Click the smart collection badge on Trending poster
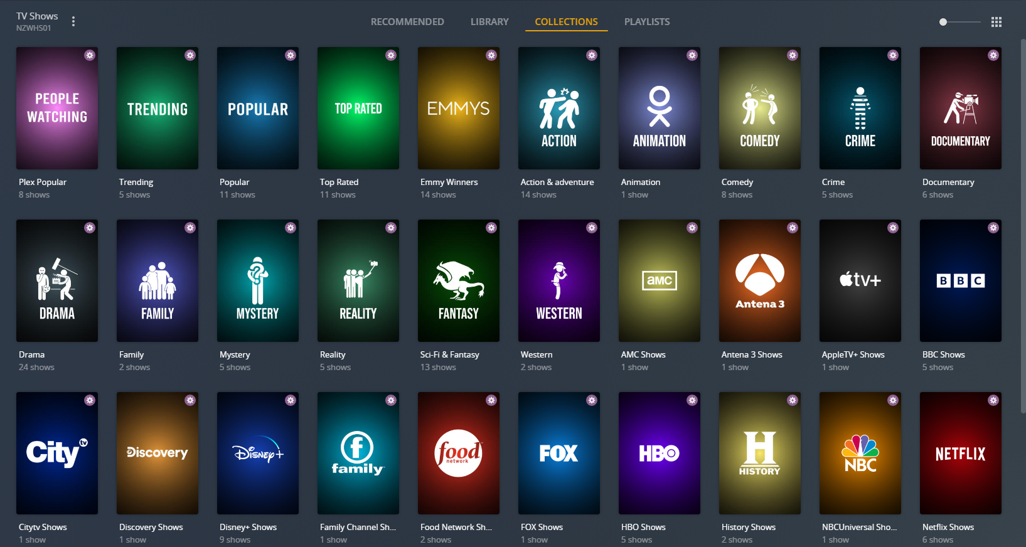 (x=190, y=55)
